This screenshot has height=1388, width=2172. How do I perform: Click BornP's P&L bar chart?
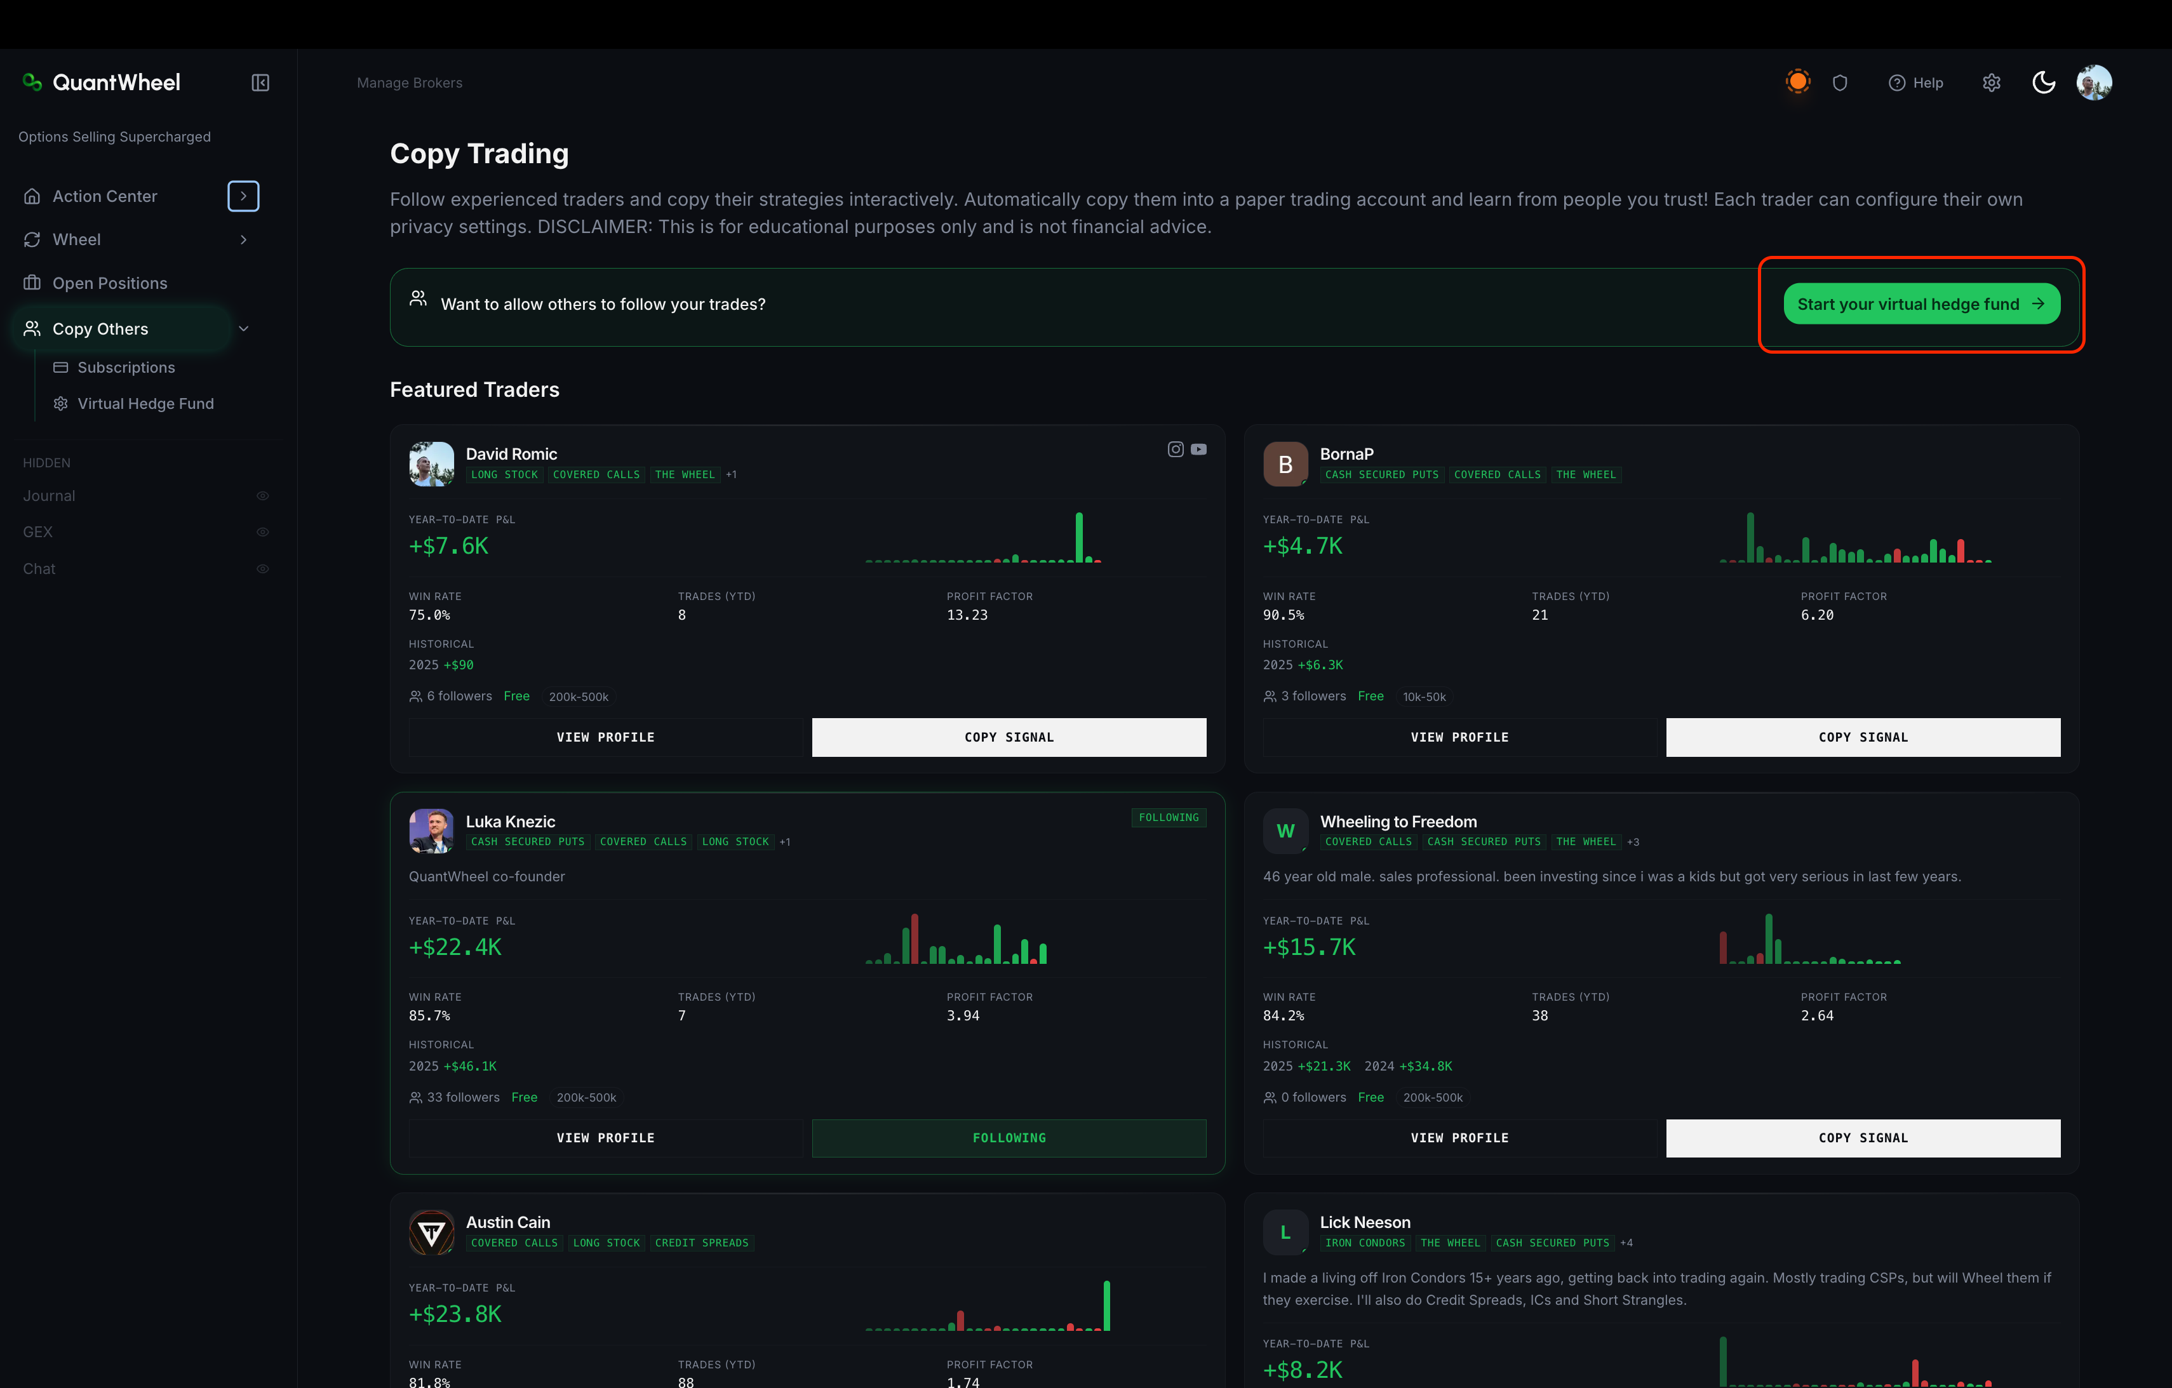pyautogui.click(x=1855, y=538)
